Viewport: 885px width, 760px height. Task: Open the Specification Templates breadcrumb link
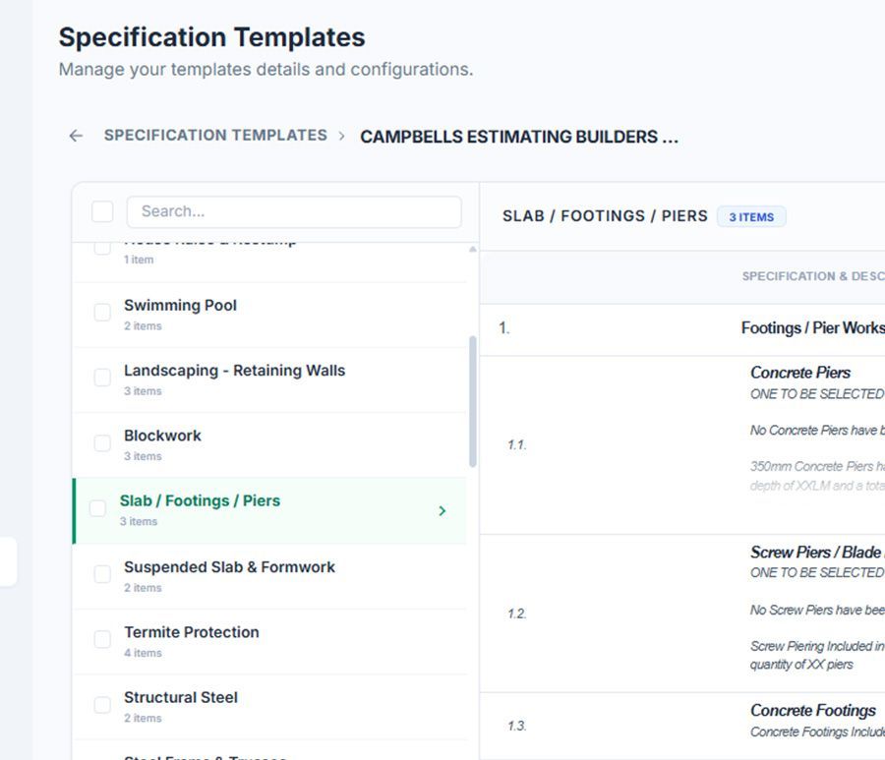click(x=215, y=136)
